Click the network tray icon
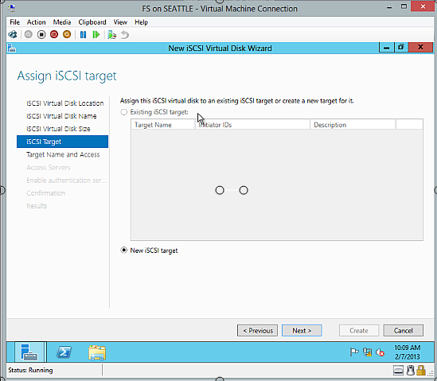The height and width of the screenshot is (381, 437). tap(367, 352)
